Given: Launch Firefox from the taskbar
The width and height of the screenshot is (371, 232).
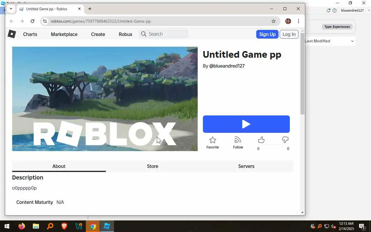Looking at the screenshot, I should click(22, 226).
